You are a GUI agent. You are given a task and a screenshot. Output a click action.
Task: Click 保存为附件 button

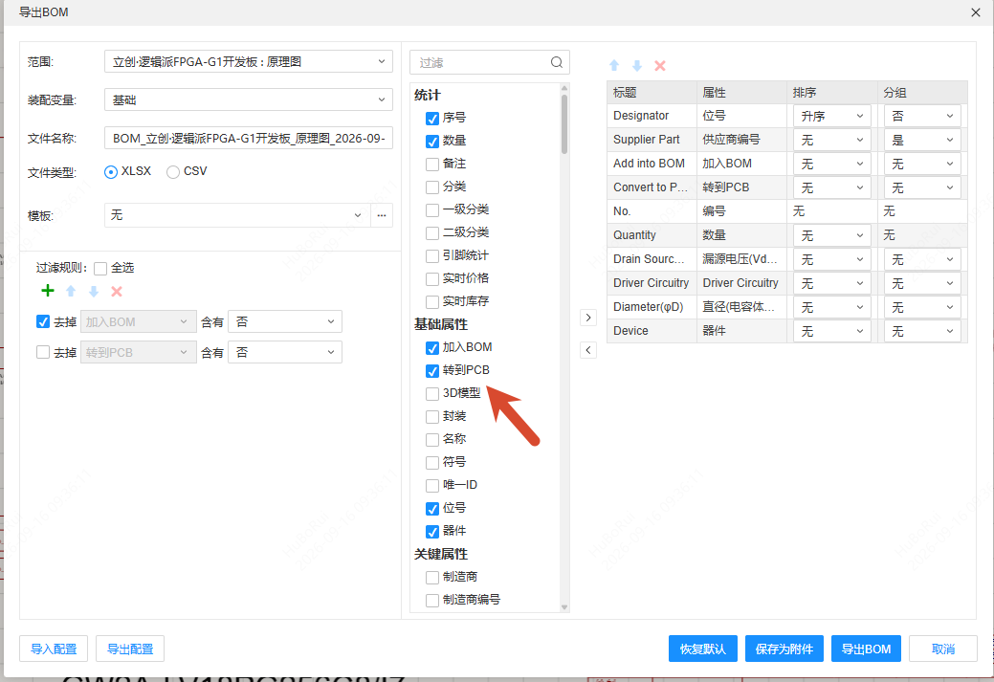pyautogui.click(x=784, y=649)
